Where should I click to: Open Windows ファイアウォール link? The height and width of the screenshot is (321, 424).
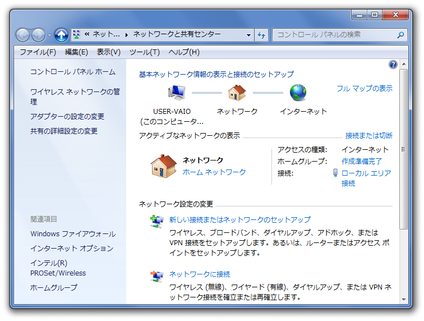73,234
